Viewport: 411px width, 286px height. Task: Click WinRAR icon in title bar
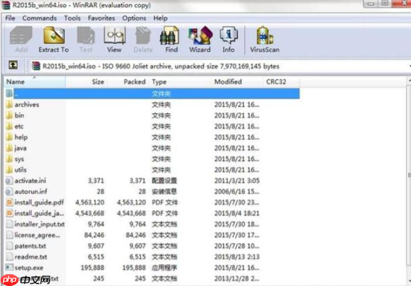[x=6, y=5]
